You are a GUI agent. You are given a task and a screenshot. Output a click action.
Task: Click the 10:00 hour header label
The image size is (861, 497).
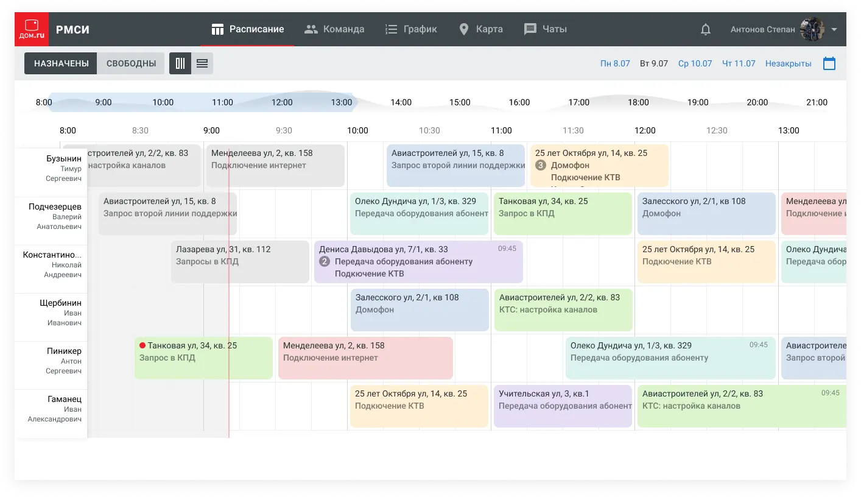tap(357, 130)
